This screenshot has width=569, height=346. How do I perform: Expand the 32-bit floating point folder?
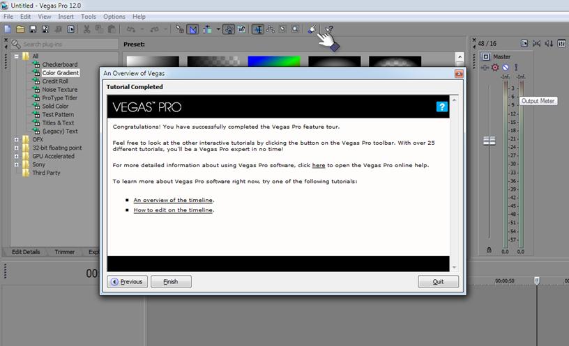point(16,148)
